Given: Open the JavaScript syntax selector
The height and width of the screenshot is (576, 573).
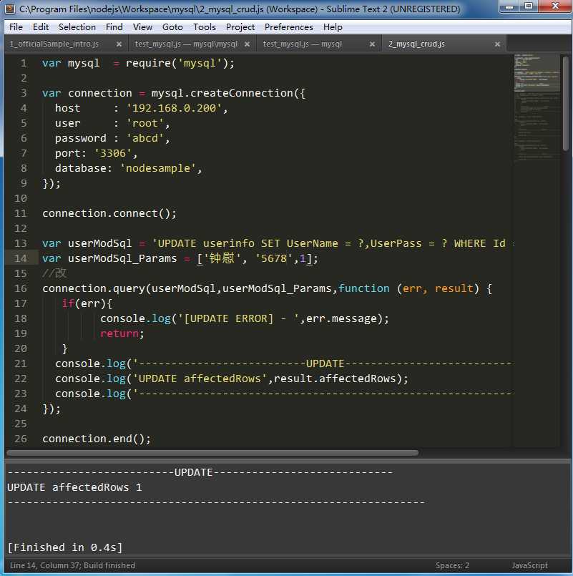Looking at the screenshot, I should 529,565.
